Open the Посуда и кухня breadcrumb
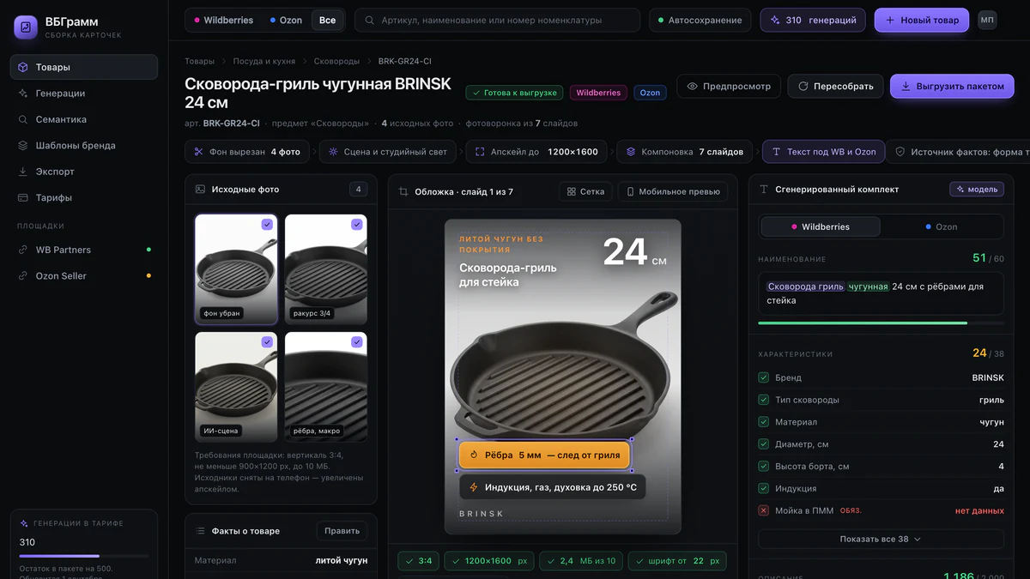 click(x=264, y=62)
